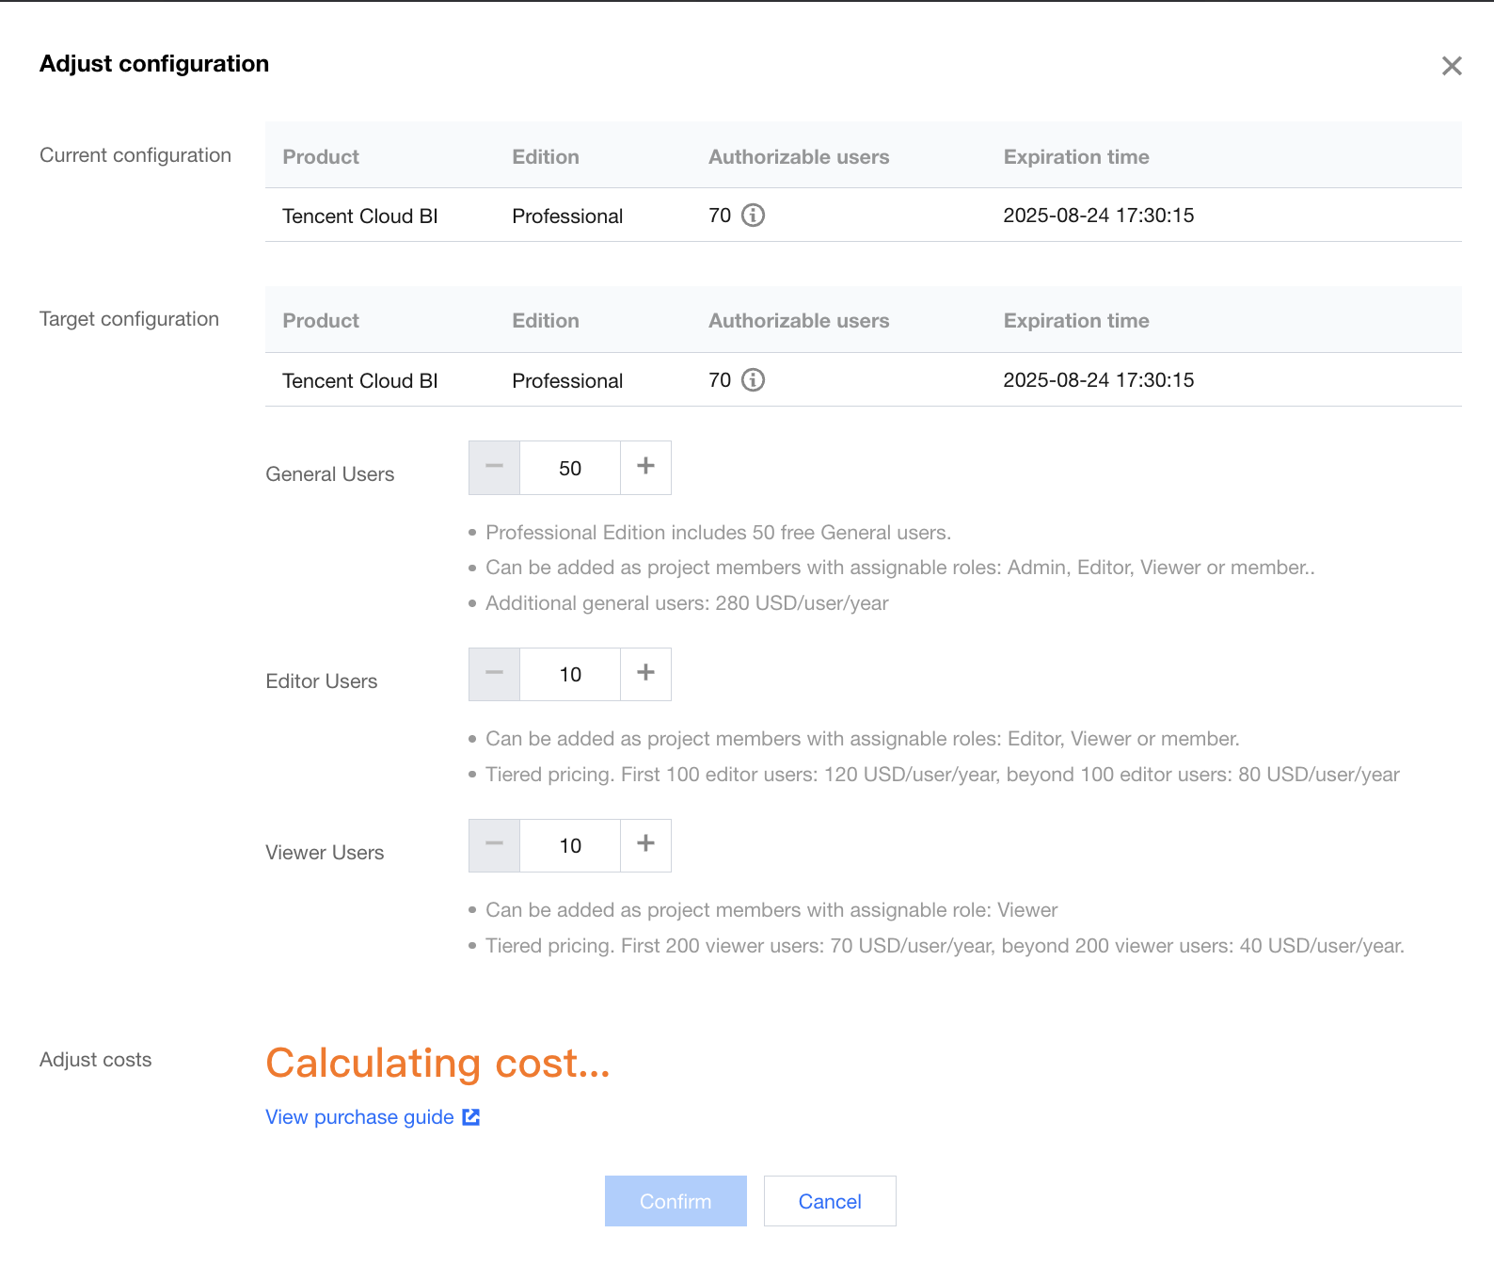Viewport: 1494px width, 1265px height.
Task: Increase Viewer Users with plus button
Action: (x=645, y=845)
